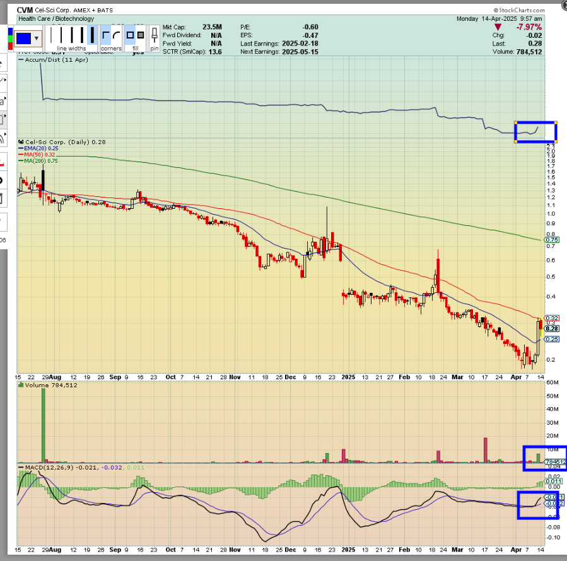Click the large blue current color swatch

[23, 38]
